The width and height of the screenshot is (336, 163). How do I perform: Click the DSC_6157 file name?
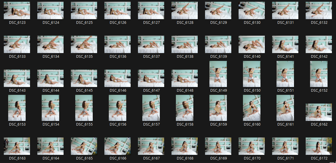tap(151, 124)
